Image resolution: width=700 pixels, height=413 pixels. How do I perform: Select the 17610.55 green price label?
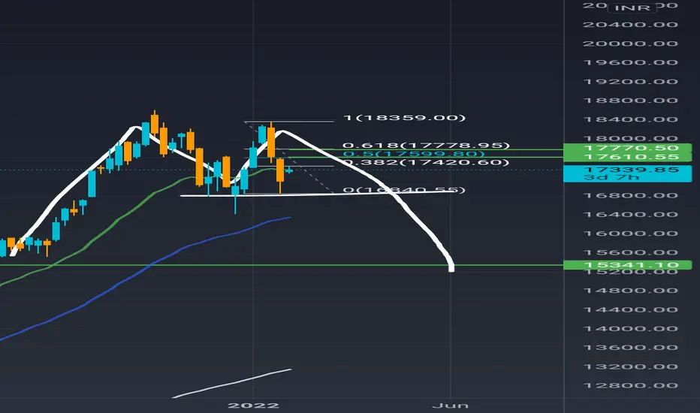point(627,157)
